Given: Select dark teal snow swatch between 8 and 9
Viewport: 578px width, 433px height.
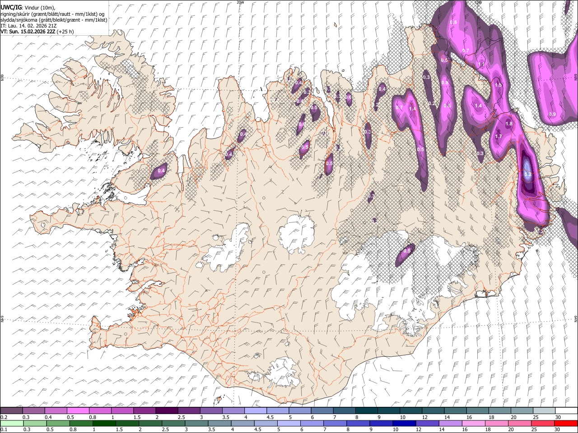Looking at the screenshot, I should point(366,411).
